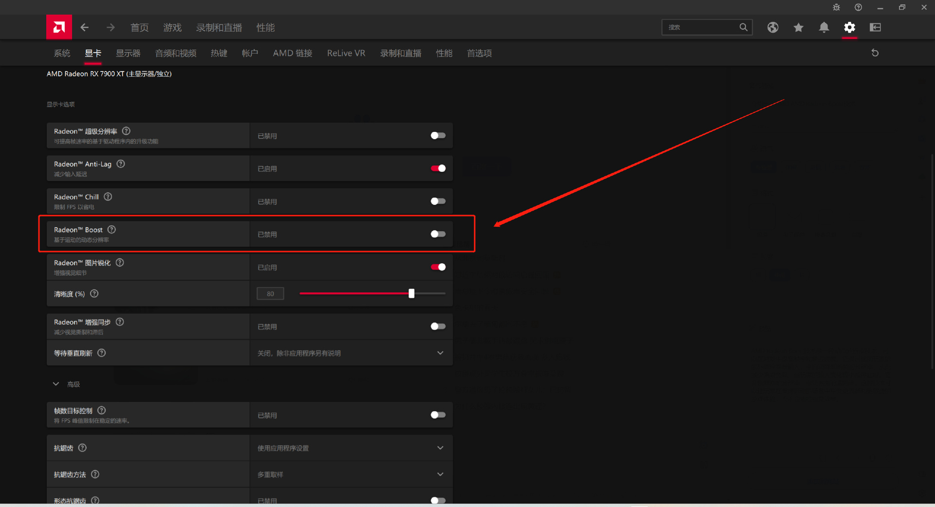The image size is (935, 507).
Task: Enable Radeon 增强同步 toggle
Action: pos(438,326)
